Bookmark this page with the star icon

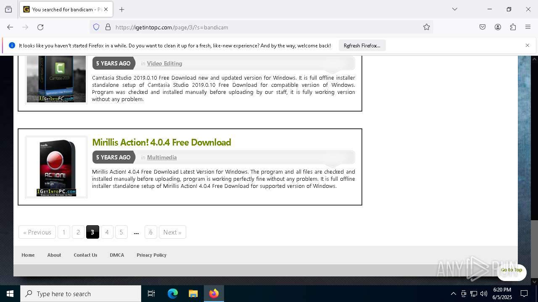pyautogui.click(x=427, y=27)
